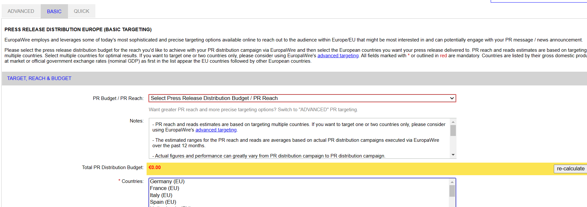The image size is (587, 207).
Task: Pick Spain (EU) in Countries list
Action: point(163,202)
